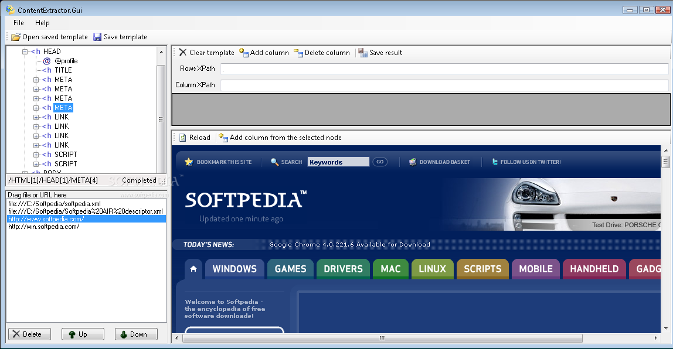The width and height of the screenshot is (673, 349).
Task: Click the Delete button below the URL list
Action: [30, 334]
